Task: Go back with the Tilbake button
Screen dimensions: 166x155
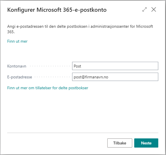Action: click(120, 143)
